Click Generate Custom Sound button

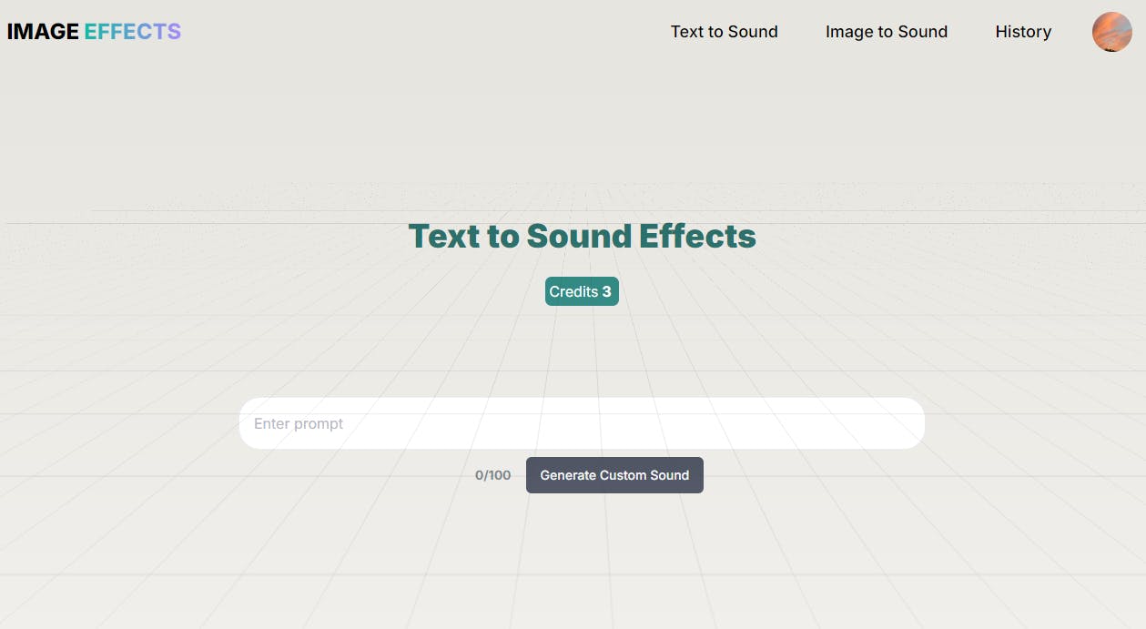pyautogui.click(x=614, y=475)
